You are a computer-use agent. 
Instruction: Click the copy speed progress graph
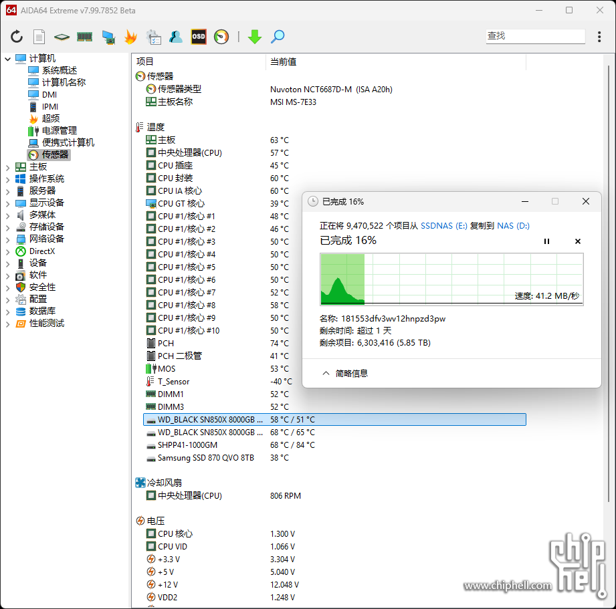(x=451, y=279)
